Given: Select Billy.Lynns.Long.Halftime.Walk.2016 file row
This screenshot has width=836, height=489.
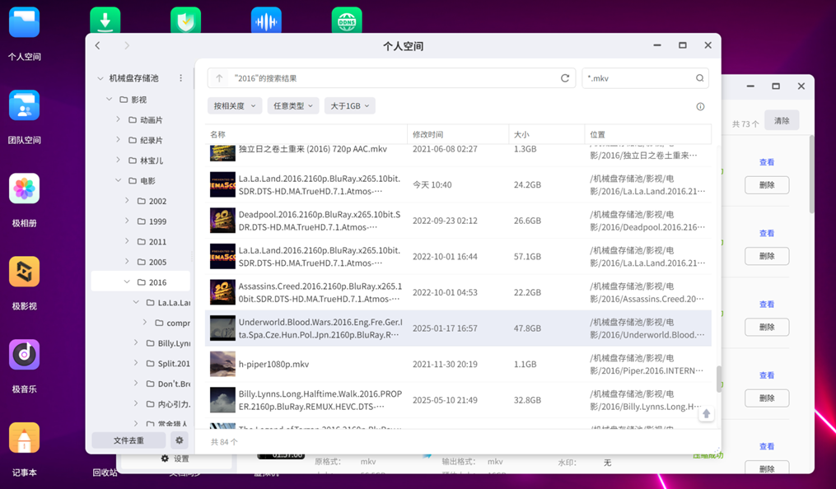Looking at the screenshot, I should pyautogui.click(x=458, y=400).
